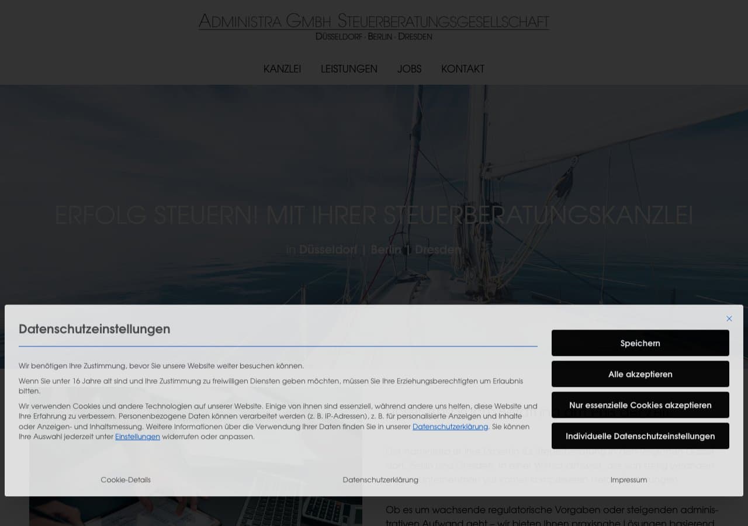Click the Administra GmbH logo header
Viewport: 748px width, 526px height.
tap(374, 27)
